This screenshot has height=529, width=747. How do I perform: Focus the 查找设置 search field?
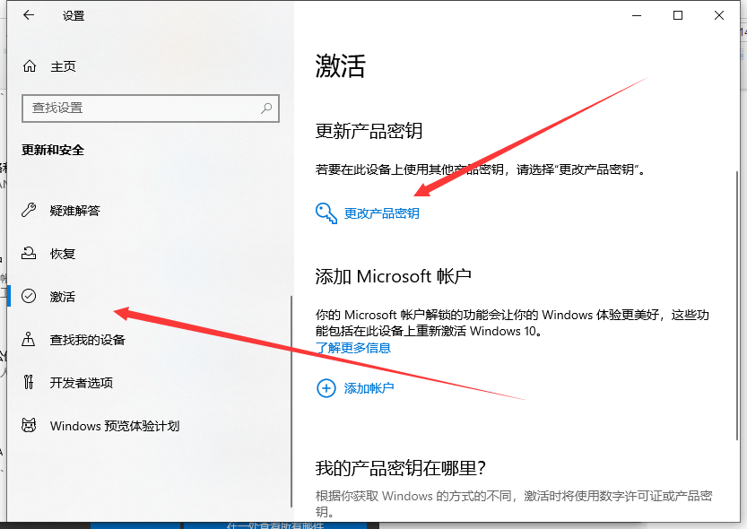[143, 108]
